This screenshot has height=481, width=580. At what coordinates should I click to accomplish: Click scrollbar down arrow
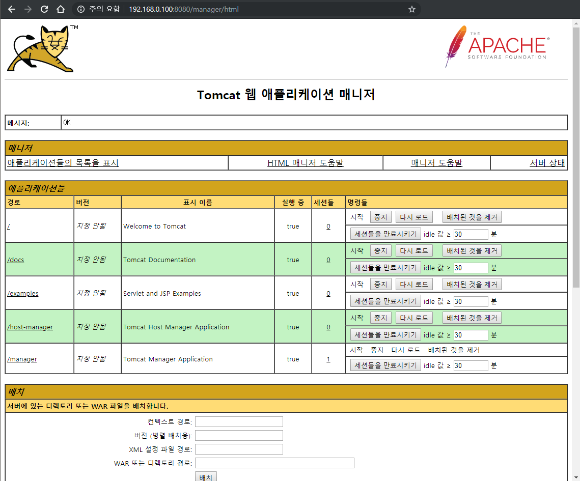click(576, 477)
